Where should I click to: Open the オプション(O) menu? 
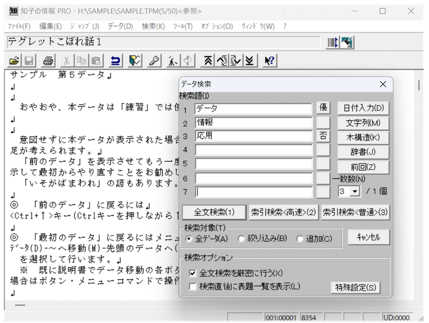click(217, 26)
